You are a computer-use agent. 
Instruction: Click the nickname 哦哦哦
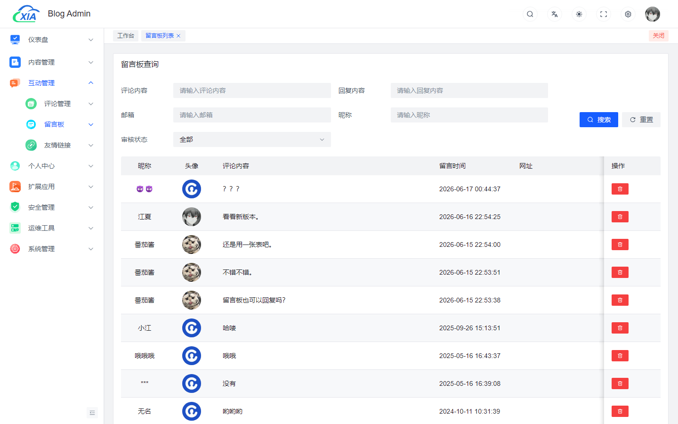point(145,356)
